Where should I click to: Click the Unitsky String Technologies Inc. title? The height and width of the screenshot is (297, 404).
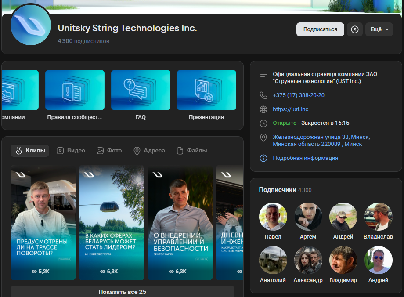click(127, 28)
